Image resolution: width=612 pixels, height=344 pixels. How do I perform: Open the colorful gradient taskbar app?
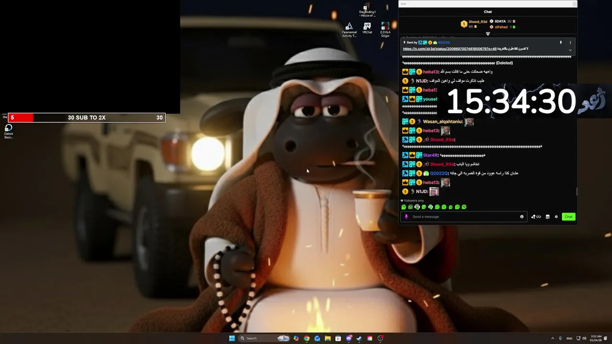[x=370, y=338]
